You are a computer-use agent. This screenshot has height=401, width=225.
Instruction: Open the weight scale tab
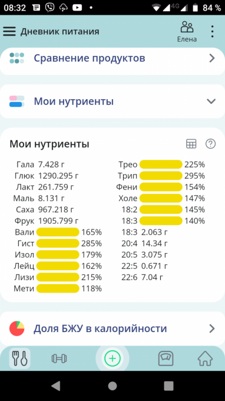click(x=166, y=359)
